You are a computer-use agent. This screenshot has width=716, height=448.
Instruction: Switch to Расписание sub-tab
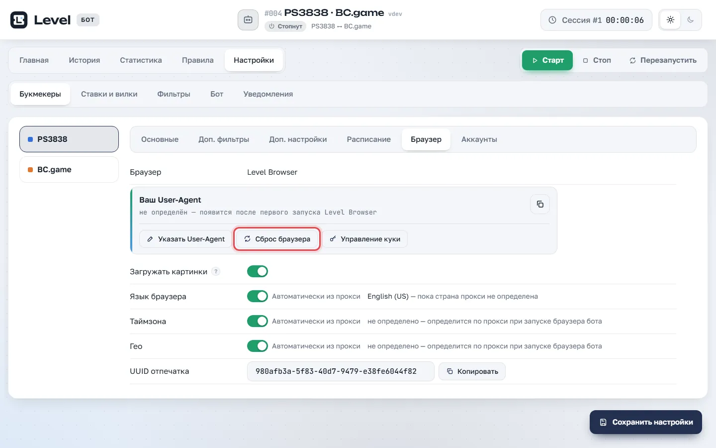click(x=369, y=139)
